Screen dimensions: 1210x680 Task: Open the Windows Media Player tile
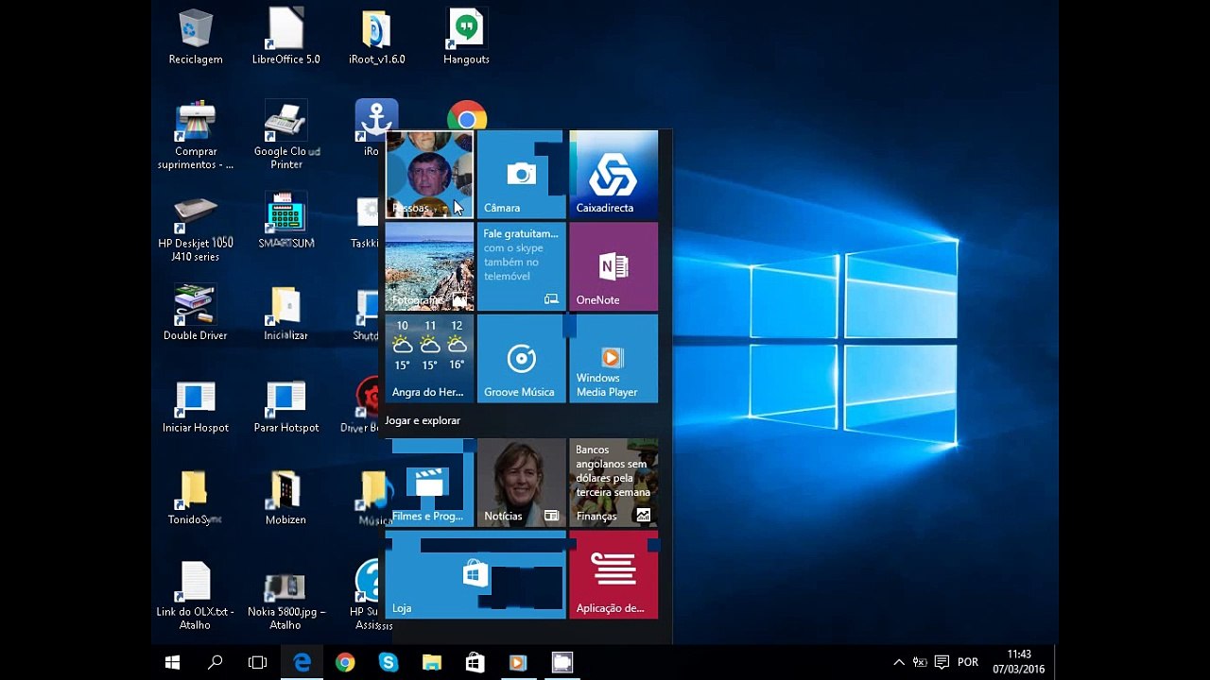tap(614, 359)
